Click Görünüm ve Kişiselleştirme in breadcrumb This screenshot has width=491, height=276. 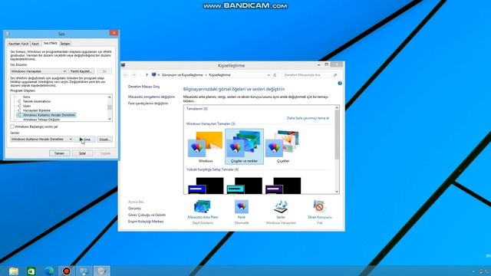[183, 75]
